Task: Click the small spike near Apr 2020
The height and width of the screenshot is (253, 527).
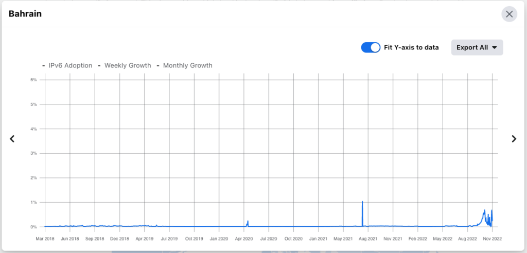Action: click(248, 222)
